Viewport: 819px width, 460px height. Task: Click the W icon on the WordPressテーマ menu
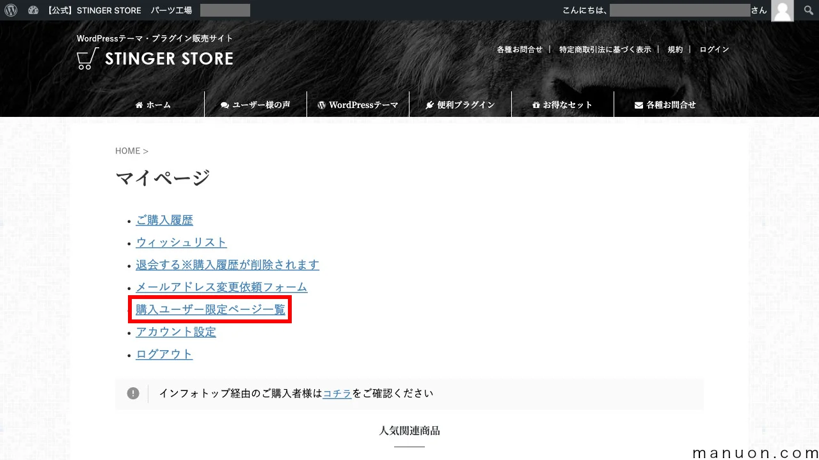[x=321, y=104]
